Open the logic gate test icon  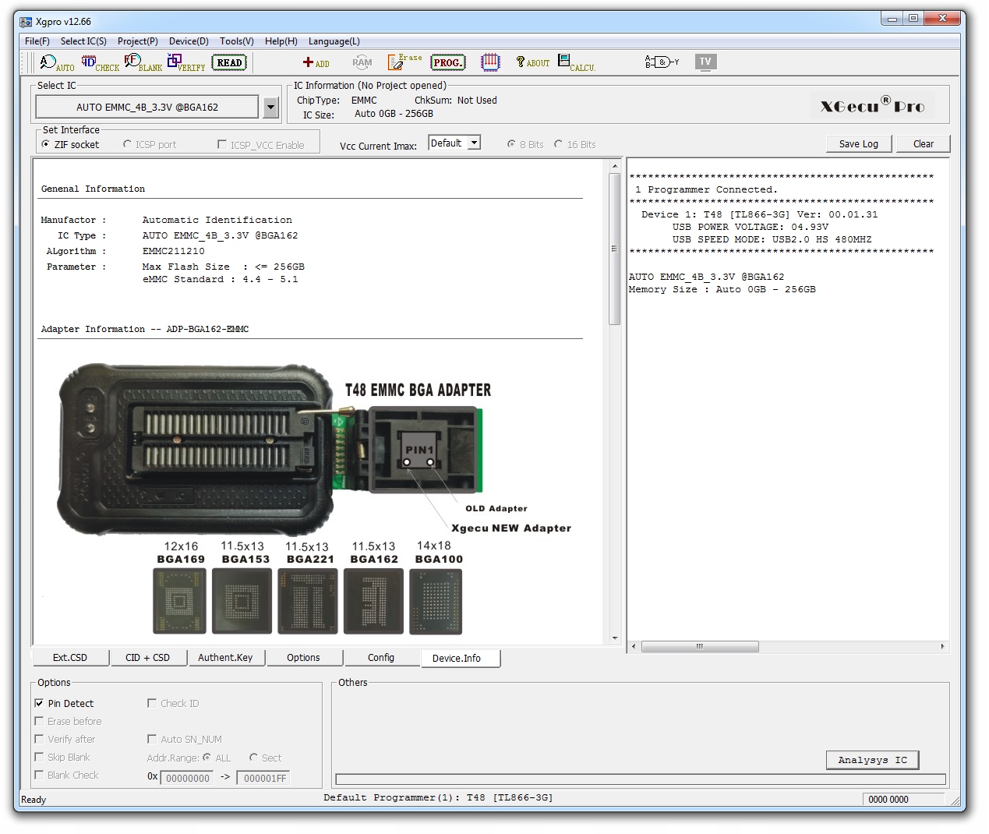tap(662, 62)
